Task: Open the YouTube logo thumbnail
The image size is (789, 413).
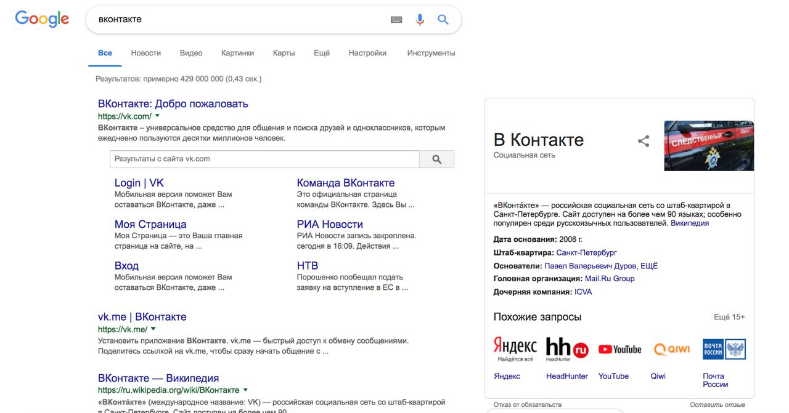Action: [x=619, y=349]
